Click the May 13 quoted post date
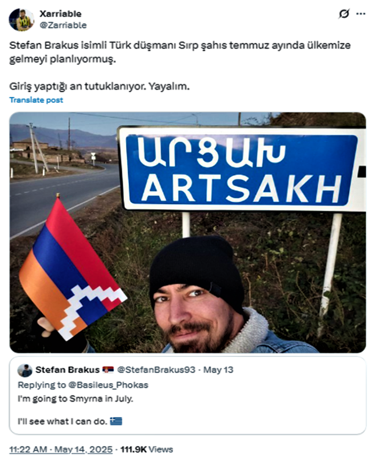Image resolution: width=370 pixels, height=458 pixels. (x=218, y=370)
